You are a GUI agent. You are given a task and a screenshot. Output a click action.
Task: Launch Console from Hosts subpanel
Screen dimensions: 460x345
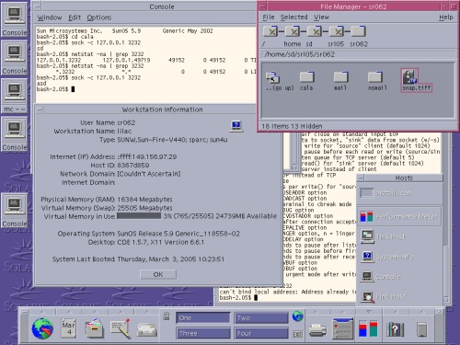pos(399,277)
